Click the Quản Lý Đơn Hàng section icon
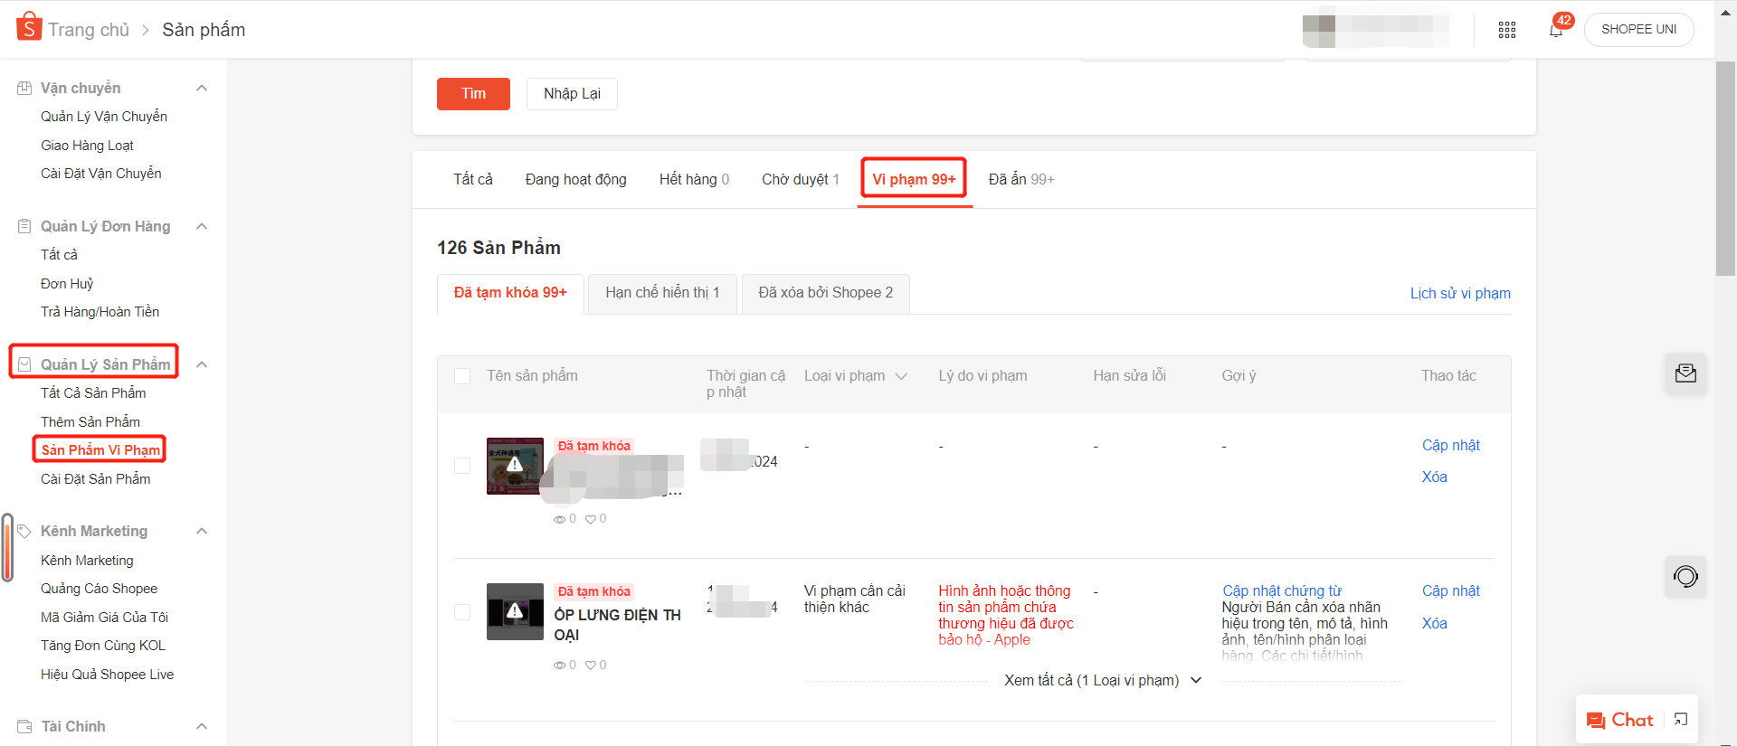The image size is (1737, 746). click(x=24, y=226)
